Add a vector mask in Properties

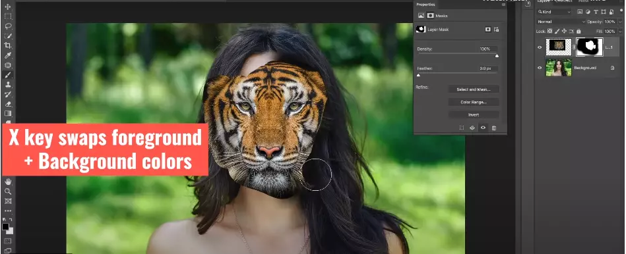click(496, 30)
